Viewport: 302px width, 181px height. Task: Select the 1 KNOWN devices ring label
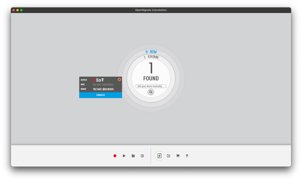151,57
